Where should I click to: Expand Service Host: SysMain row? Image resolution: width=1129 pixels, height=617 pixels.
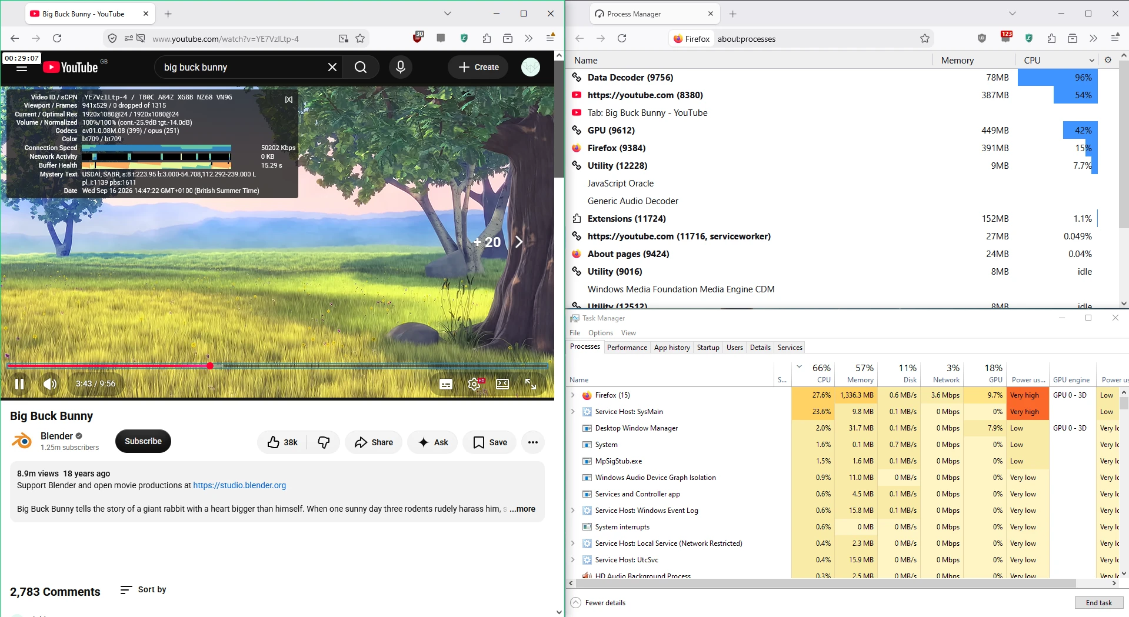[x=573, y=412]
